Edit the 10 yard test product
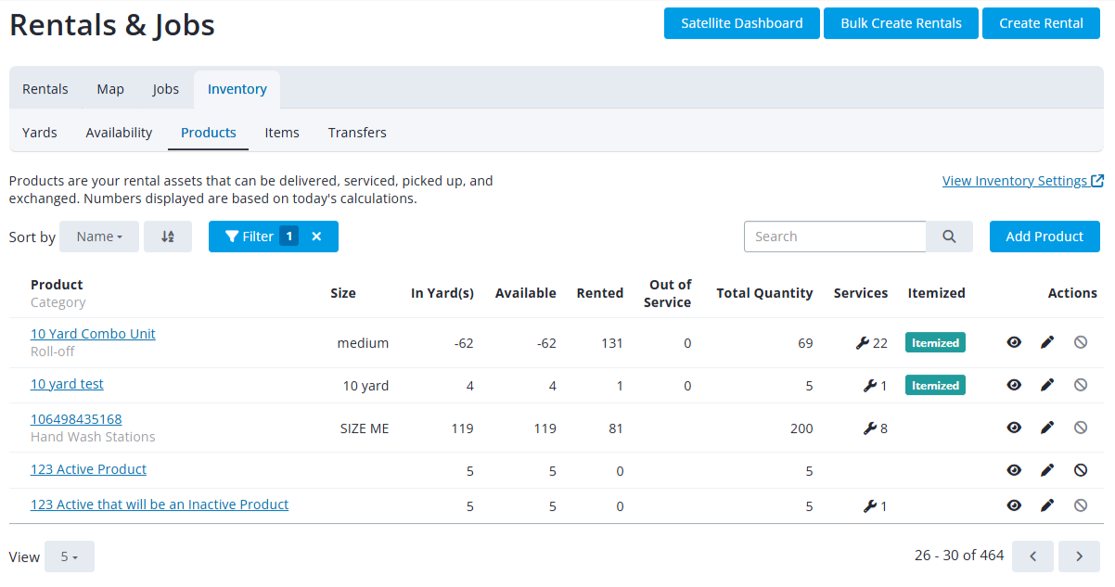Image resolution: width=1115 pixels, height=587 pixels. point(1047,386)
